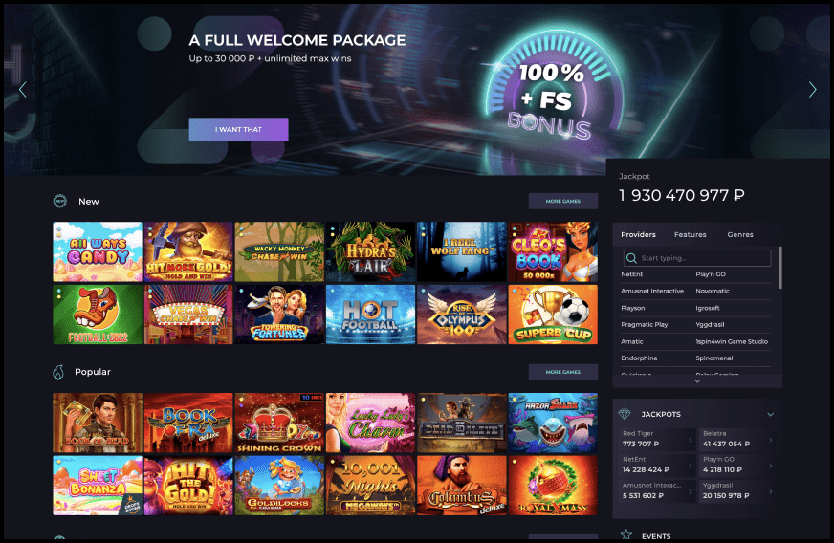
Task: Select the NetEnt provider
Action: coord(632,274)
